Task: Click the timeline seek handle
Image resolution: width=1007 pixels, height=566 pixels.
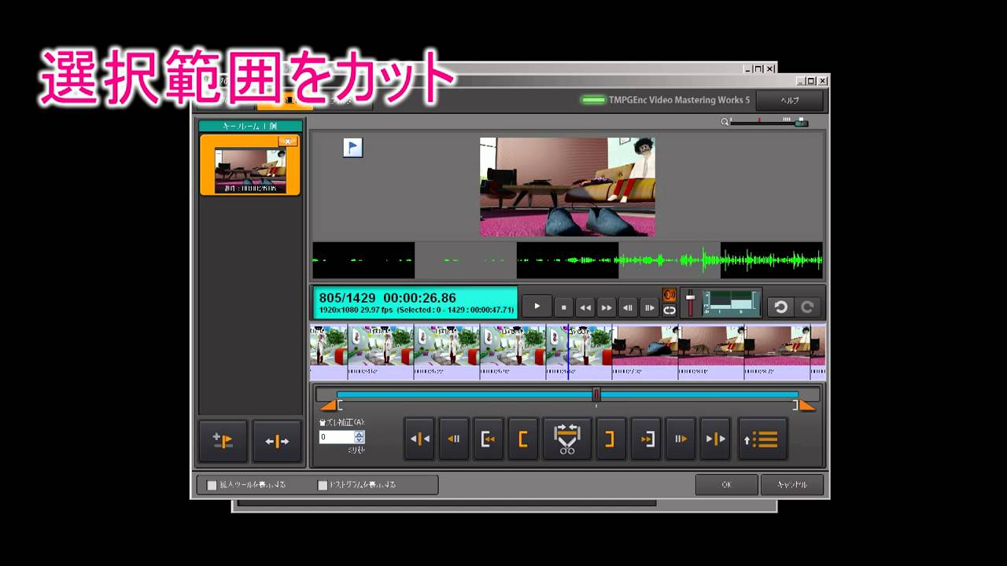Action: 596,395
